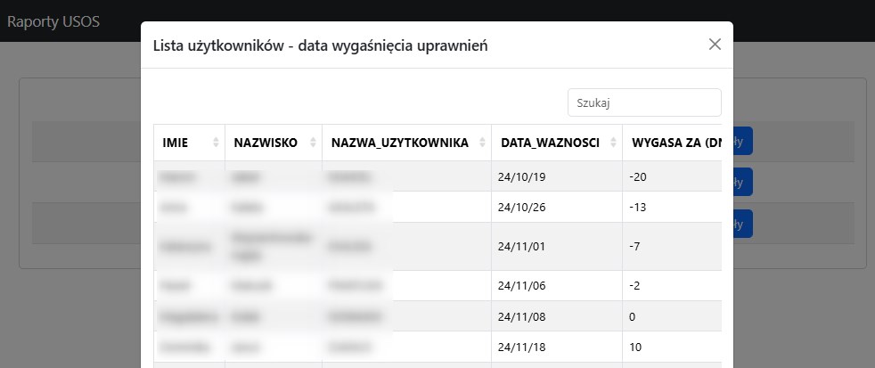
Task: Sort by the NAZWISKO column arrows
Action: point(313,143)
